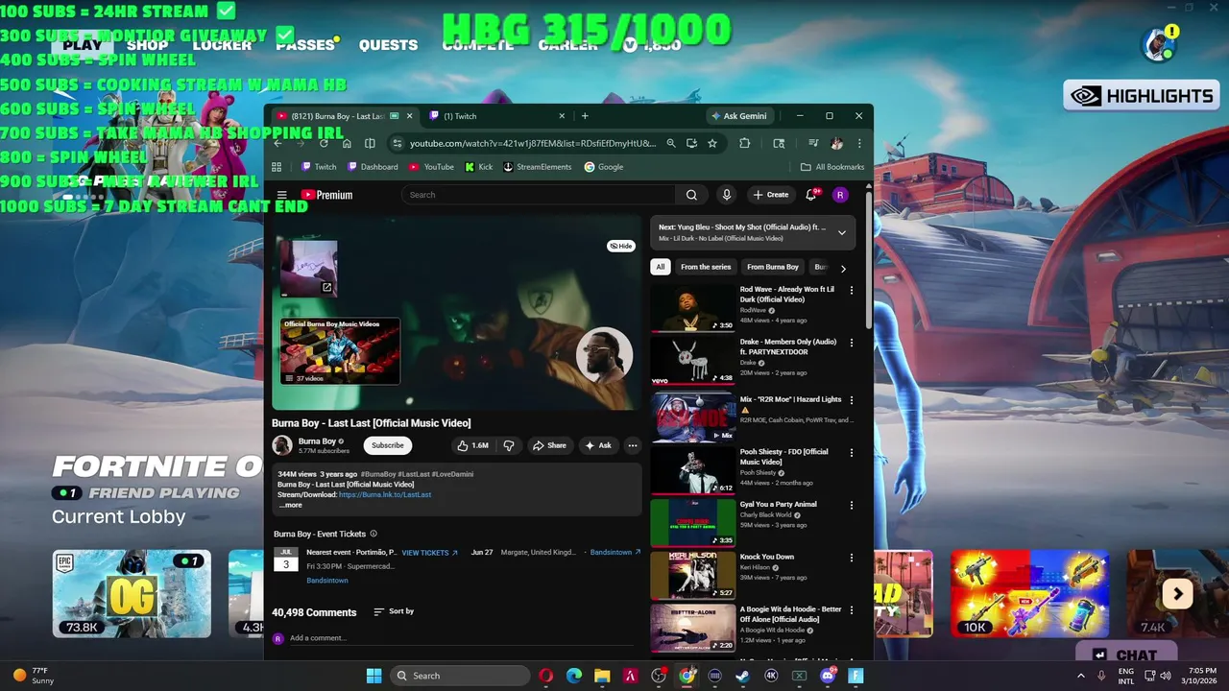
Task: Bookmark this page with star icon
Action: click(712, 143)
